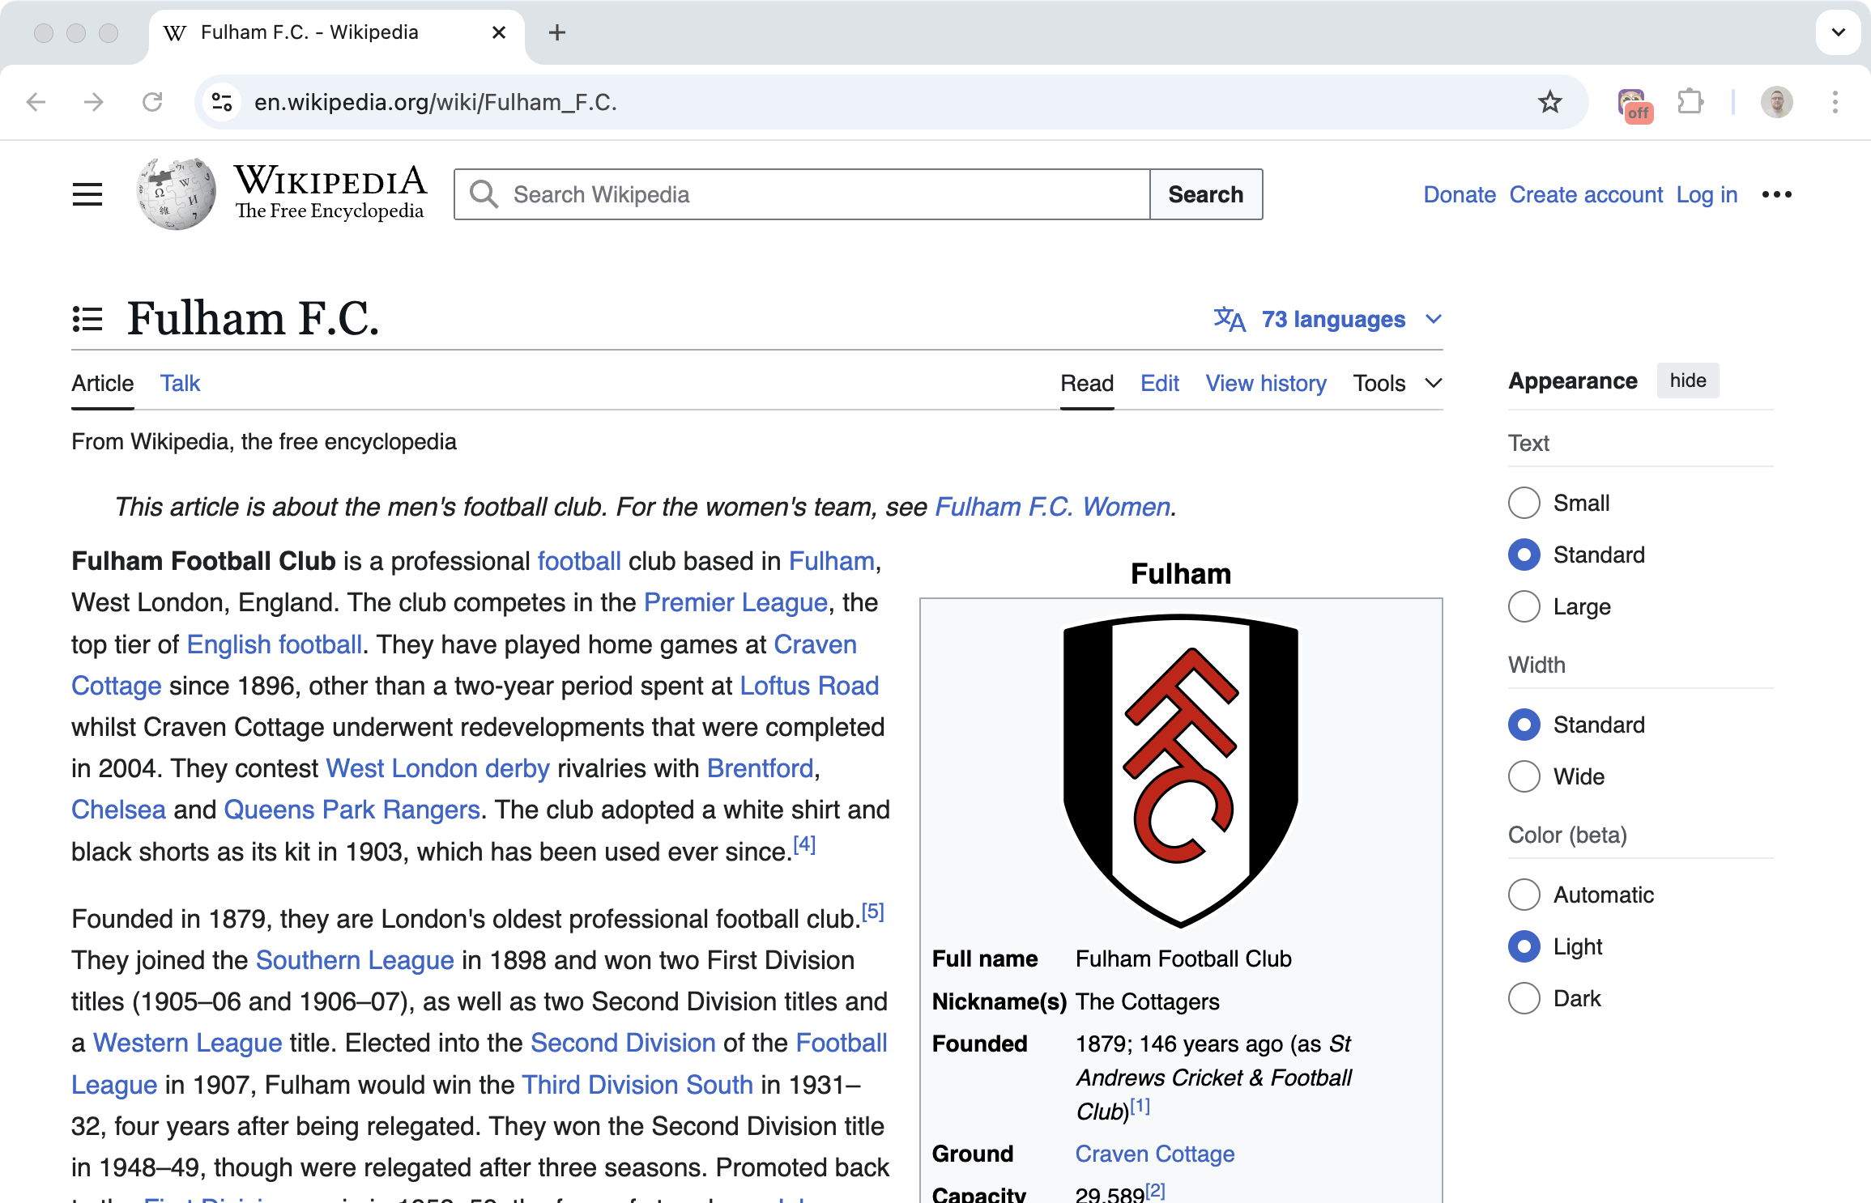Open the View history tab

tap(1265, 381)
